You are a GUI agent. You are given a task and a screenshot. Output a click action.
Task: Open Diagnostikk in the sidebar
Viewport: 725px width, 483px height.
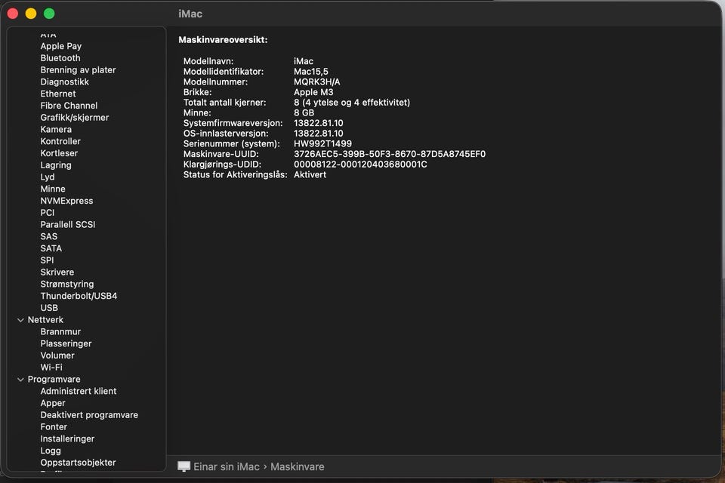tap(64, 82)
